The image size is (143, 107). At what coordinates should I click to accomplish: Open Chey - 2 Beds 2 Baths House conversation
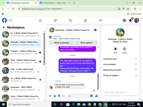pos(21,61)
